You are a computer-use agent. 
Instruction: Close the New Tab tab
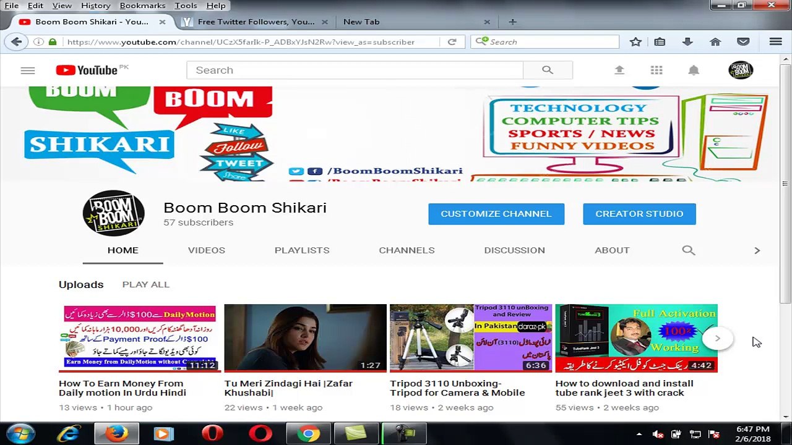pyautogui.click(x=487, y=22)
